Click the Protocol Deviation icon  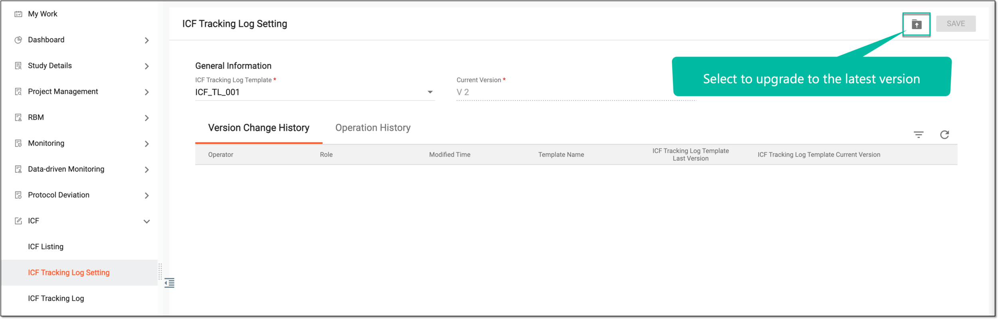tap(18, 195)
